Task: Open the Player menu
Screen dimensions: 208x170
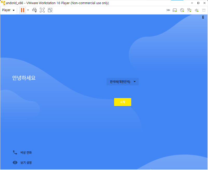Action: (8, 10)
